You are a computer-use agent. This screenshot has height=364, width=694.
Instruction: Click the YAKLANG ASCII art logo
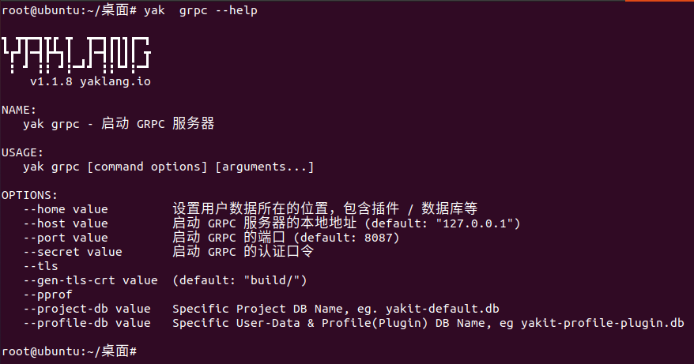(x=77, y=54)
